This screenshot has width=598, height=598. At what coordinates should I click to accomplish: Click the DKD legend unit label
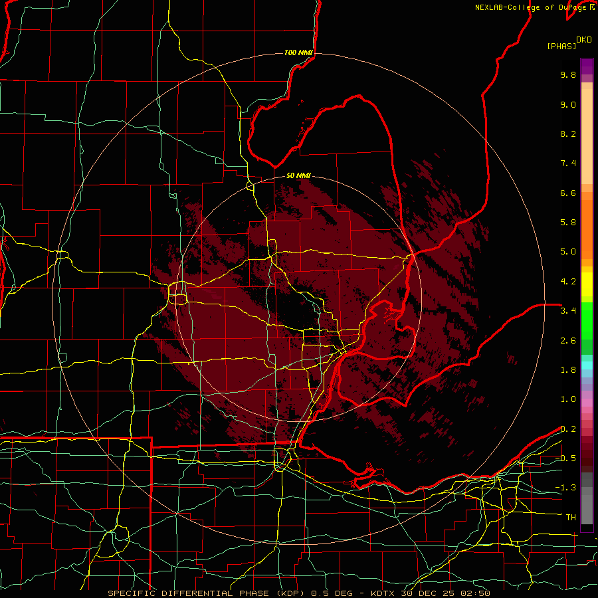coord(584,40)
